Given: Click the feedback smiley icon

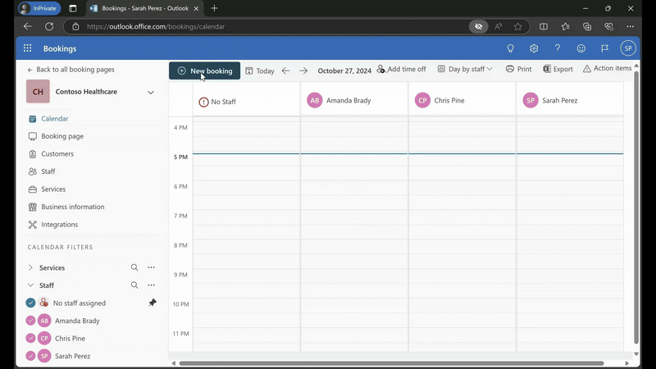Looking at the screenshot, I should (581, 48).
